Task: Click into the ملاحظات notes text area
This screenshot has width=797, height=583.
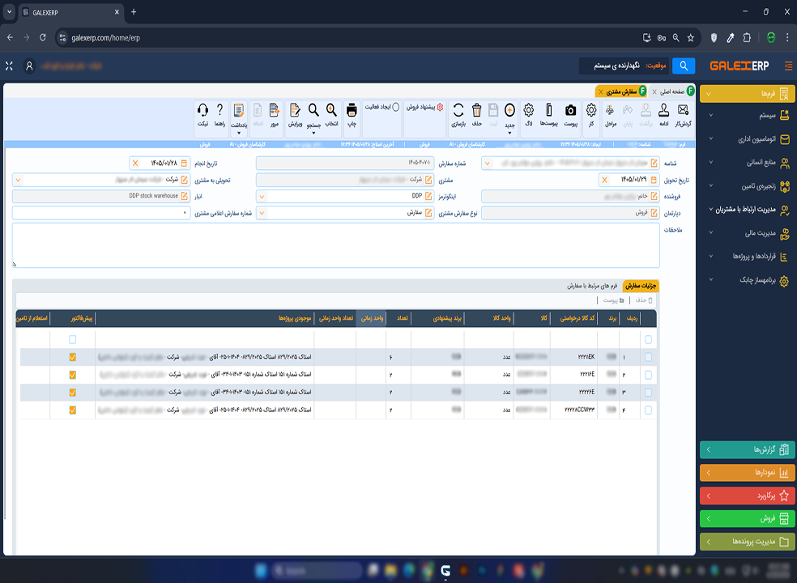Action: [336, 245]
